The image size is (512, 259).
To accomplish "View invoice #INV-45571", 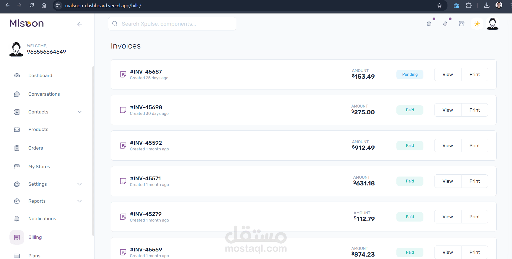I will pyautogui.click(x=448, y=181).
